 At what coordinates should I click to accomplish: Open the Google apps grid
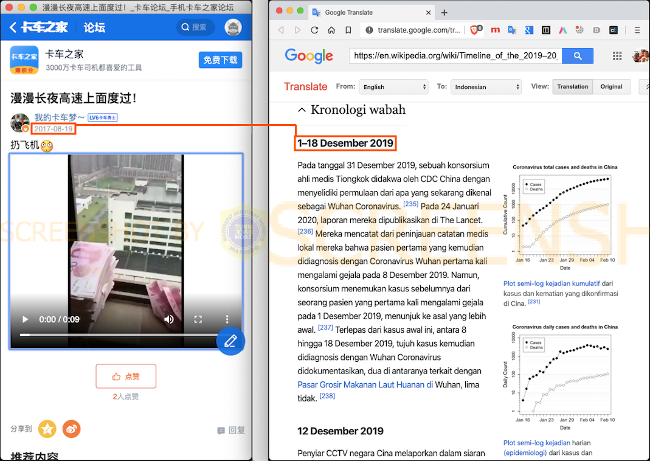[x=617, y=56]
